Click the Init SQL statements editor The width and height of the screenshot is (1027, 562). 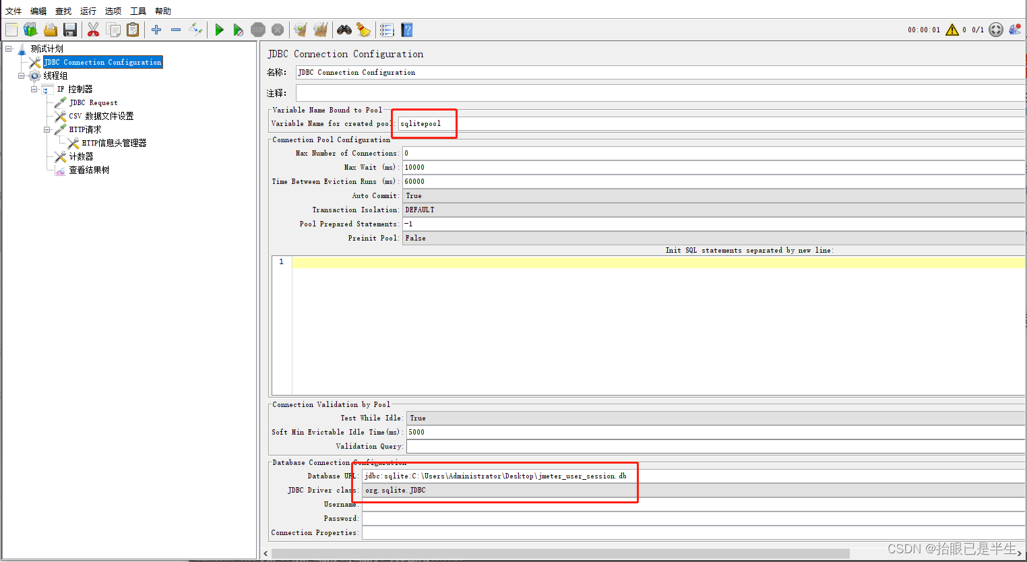(658, 325)
